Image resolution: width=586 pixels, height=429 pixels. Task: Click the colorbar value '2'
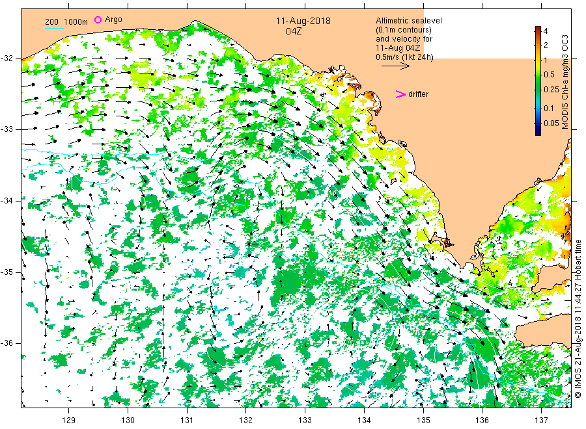[546, 45]
